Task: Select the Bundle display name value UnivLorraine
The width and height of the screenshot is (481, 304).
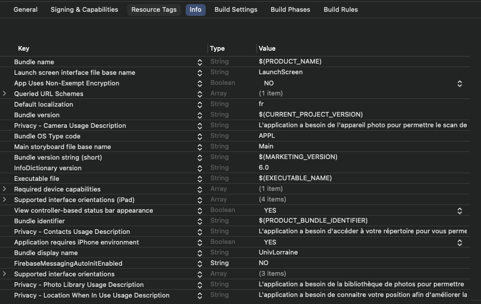Action: [278, 253]
